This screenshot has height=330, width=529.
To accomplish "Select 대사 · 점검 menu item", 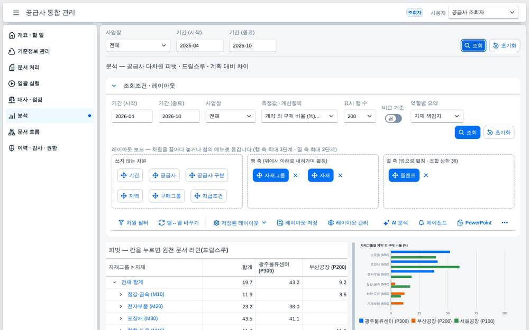I will pos(50,100).
